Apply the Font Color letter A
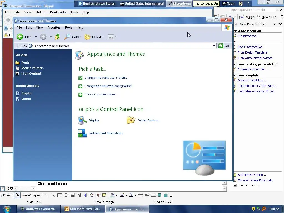284x213 pixels. pyautogui.click(x=131, y=195)
